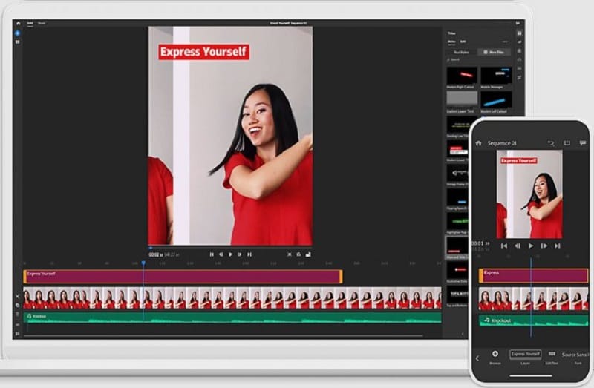Tap the back chevron on phone toolbar
Viewport: 594px width, 388px height.
click(477, 358)
